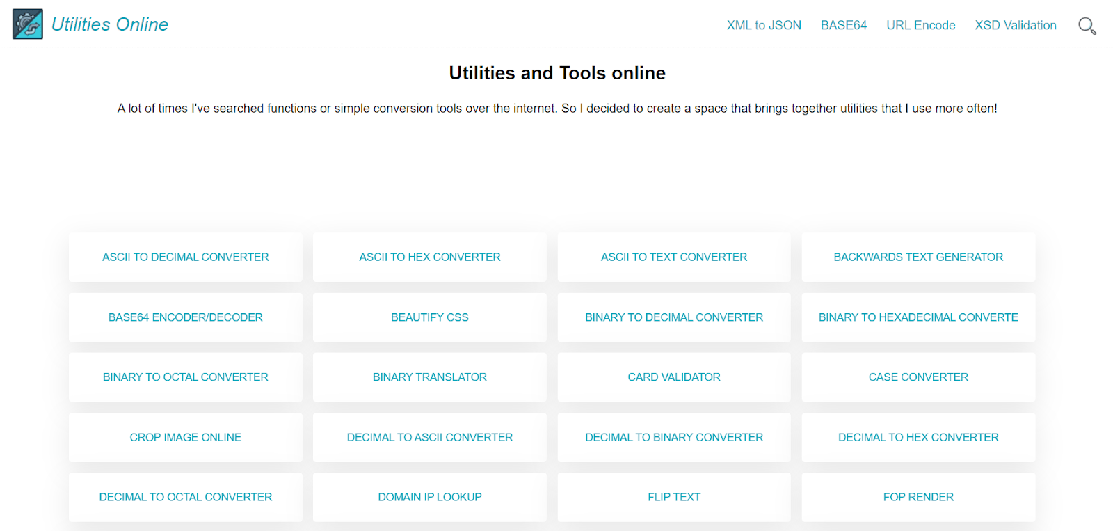Open Crop Image Online tool
Screen dimensions: 1113x531
186,437
